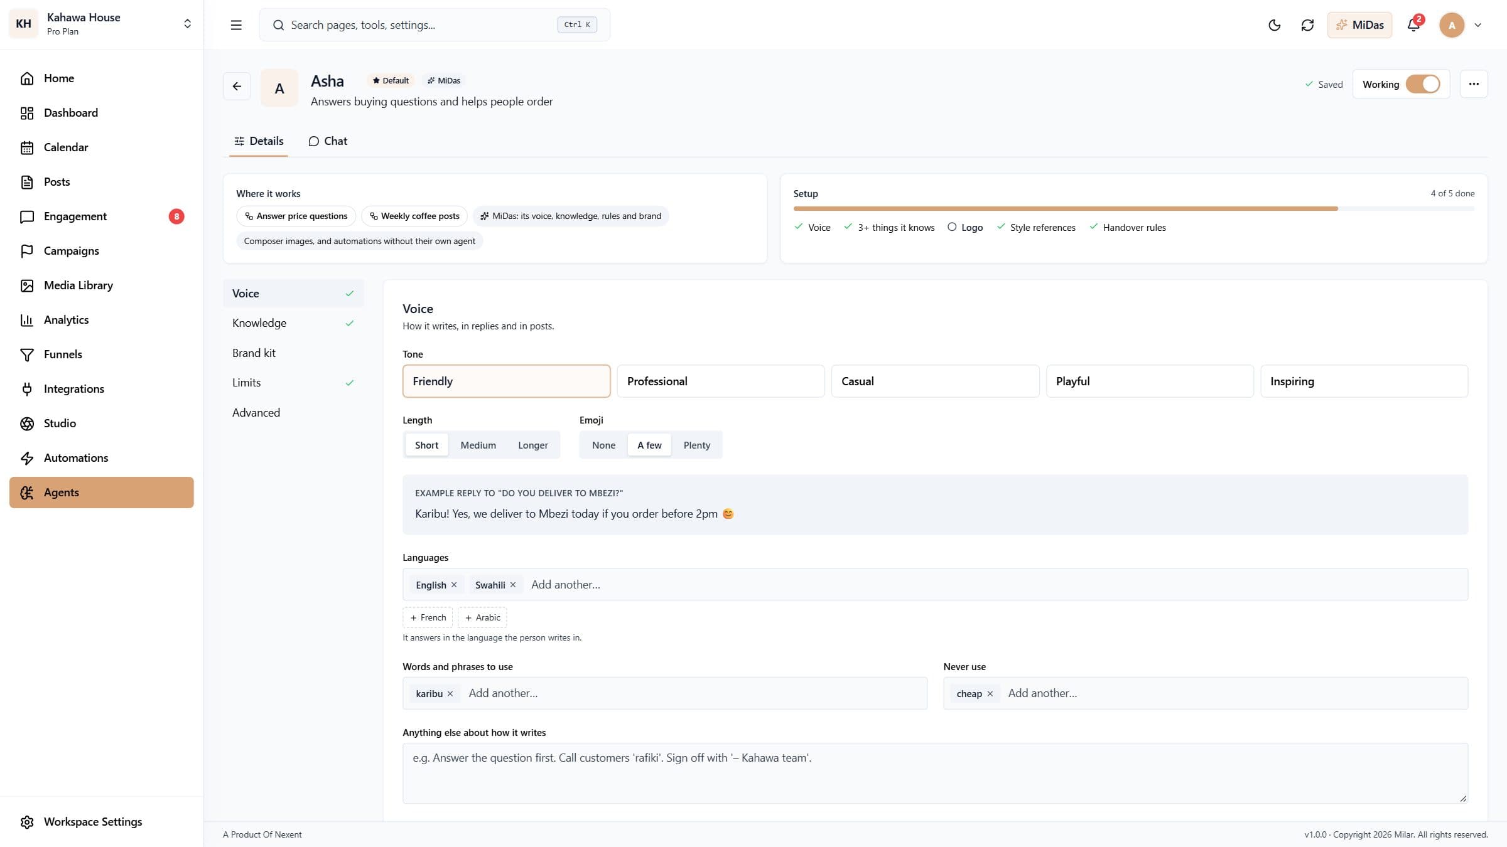
Task: Open Media Library in the sidebar
Action: (x=102, y=285)
